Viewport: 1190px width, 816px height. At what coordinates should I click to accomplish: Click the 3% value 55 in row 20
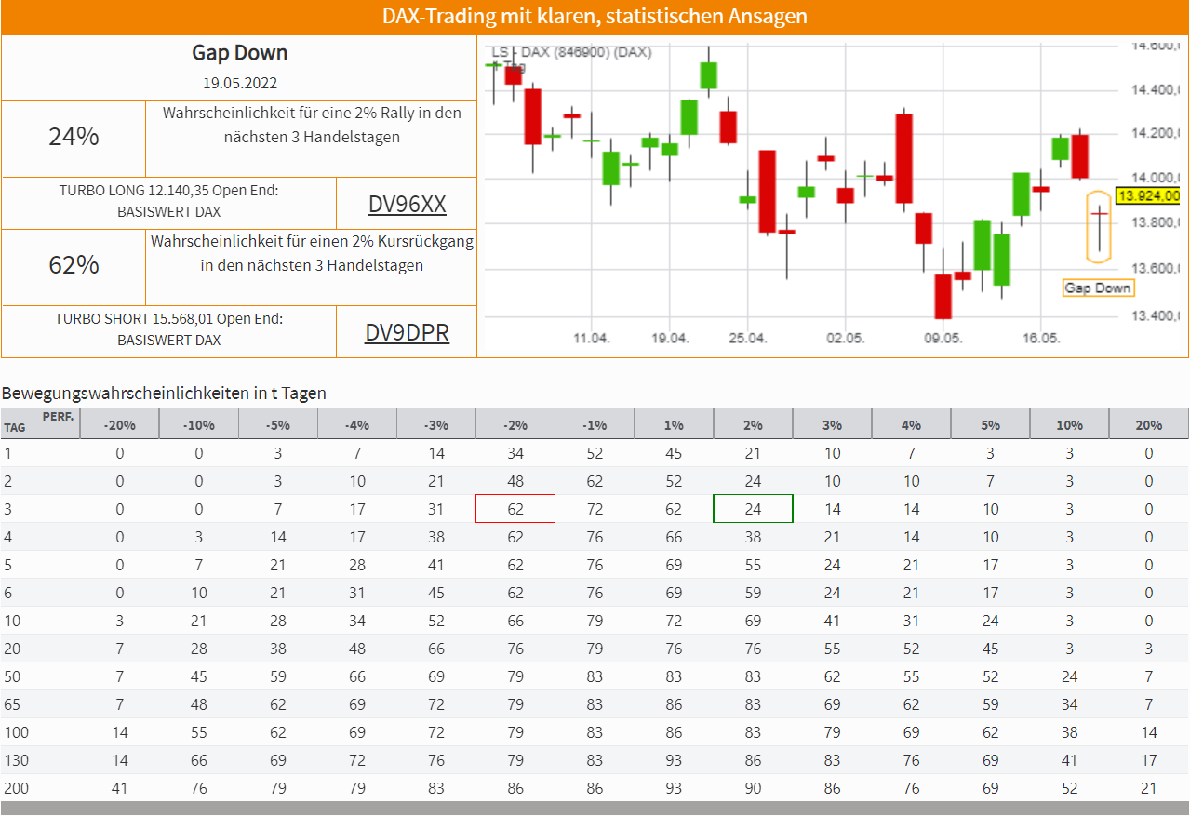[832, 649]
